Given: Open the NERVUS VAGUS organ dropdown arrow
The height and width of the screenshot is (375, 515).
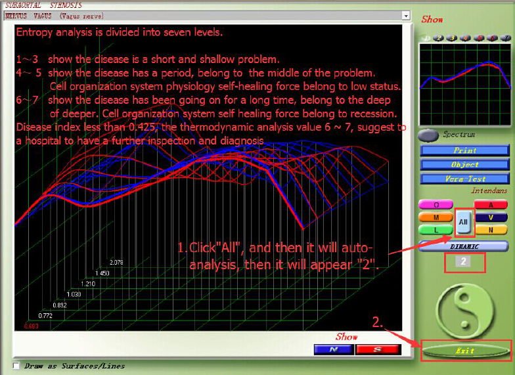Looking at the screenshot, I should (x=406, y=16).
